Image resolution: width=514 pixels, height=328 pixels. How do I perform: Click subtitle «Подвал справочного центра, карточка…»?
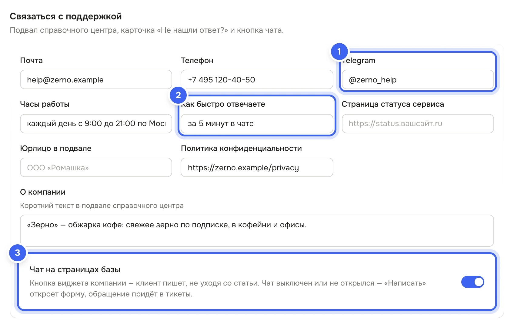pos(147,30)
